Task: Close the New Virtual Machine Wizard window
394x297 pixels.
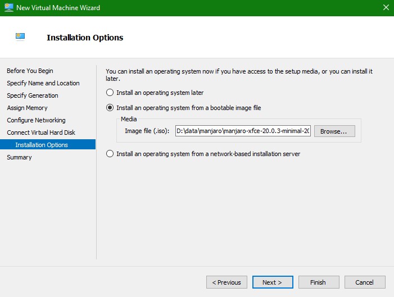Action: pos(386,8)
